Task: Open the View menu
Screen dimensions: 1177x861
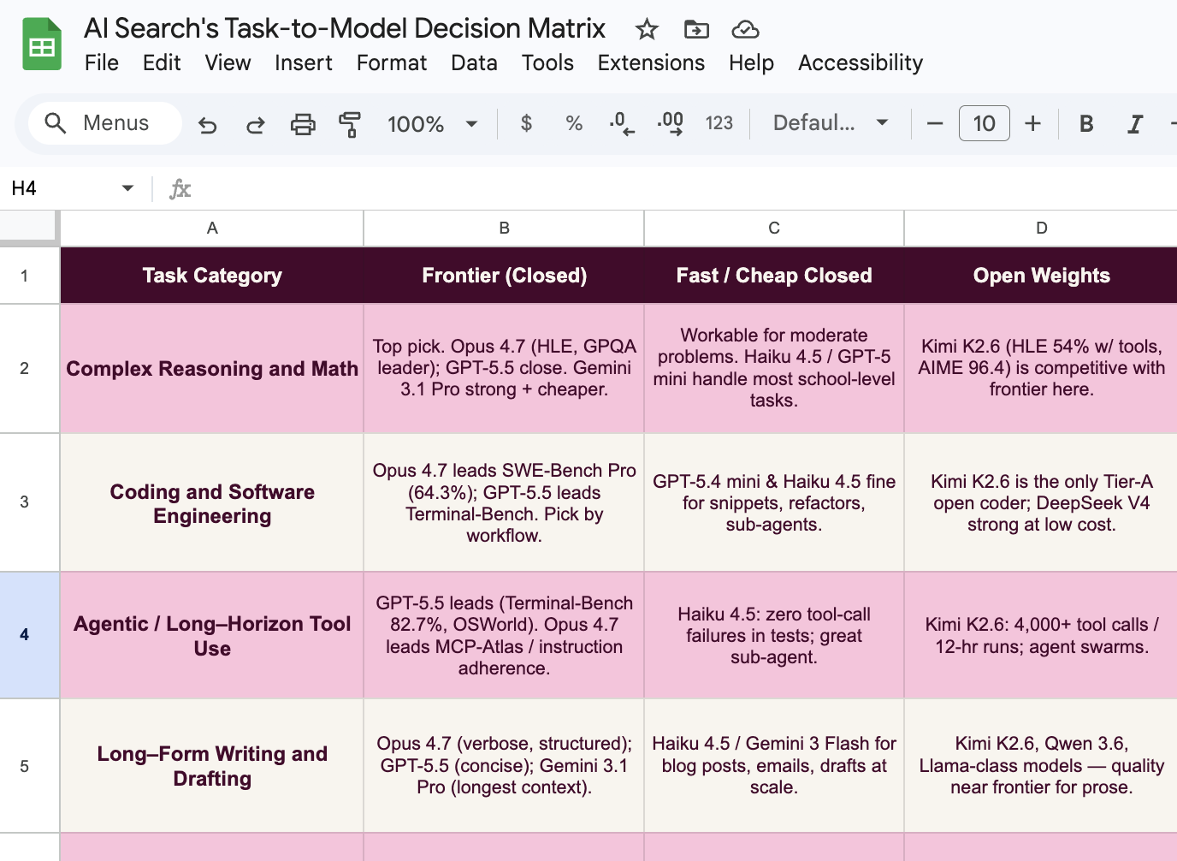Action: pos(228,62)
